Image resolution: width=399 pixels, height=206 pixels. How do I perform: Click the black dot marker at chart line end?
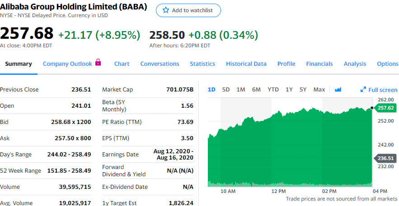tap(372, 108)
